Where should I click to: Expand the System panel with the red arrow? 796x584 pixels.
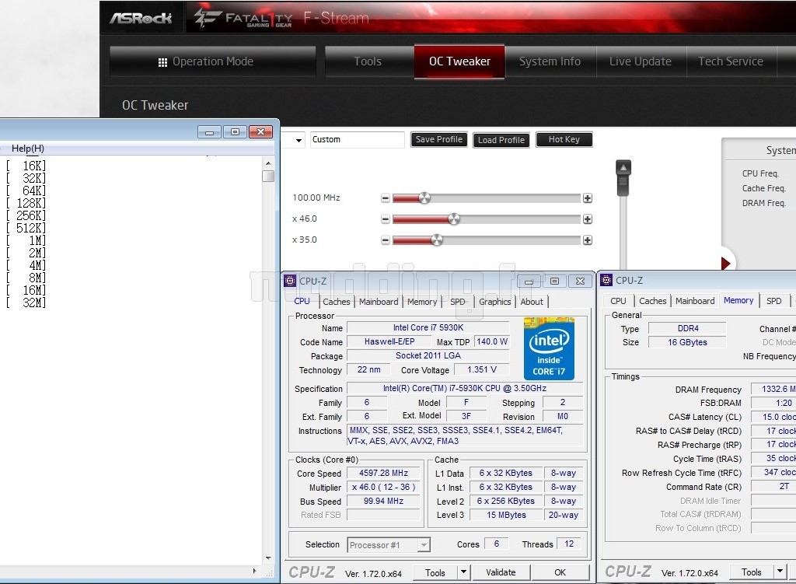pos(725,263)
